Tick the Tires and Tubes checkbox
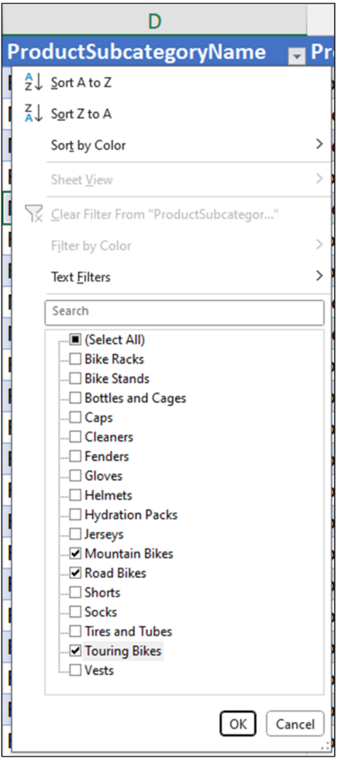 pos(75,632)
